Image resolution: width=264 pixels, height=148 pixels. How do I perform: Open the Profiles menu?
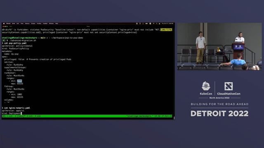39,23
